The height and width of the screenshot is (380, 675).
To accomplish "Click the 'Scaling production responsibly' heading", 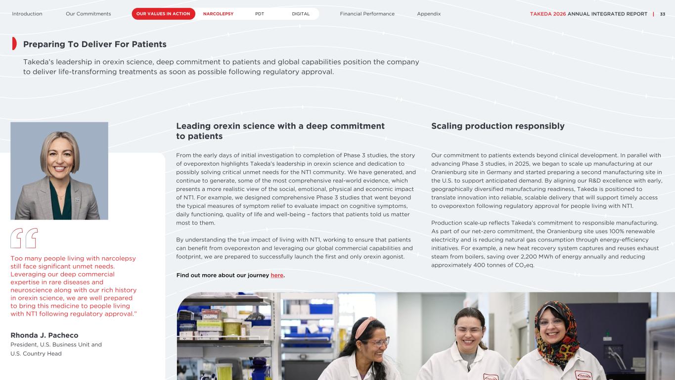I will (498, 126).
